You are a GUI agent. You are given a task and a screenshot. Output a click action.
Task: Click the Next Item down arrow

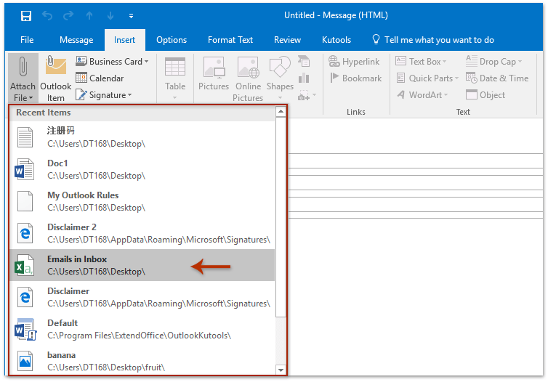click(110, 16)
